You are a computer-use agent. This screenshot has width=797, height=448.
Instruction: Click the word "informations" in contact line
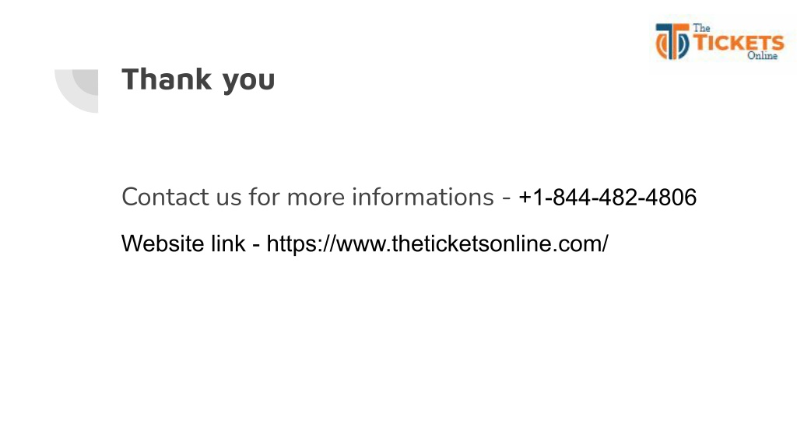click(423, 197)
